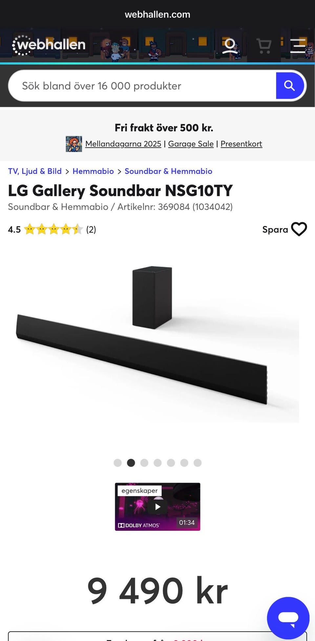Open the hamburger menu icon
The height and width of the screenshot is (641, 315).
[x=298, y=46]
